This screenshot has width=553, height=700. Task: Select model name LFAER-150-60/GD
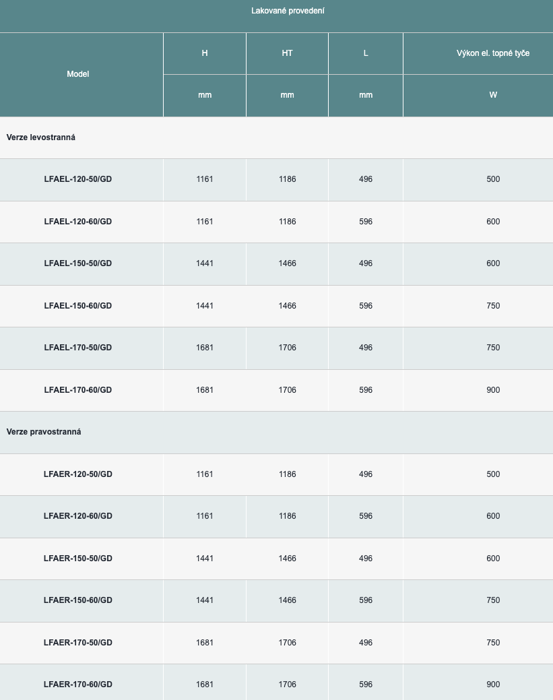[78, 600]
